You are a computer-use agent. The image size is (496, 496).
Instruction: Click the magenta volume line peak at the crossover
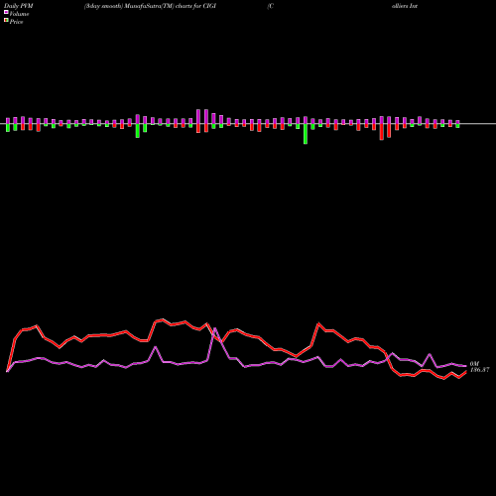215,328
